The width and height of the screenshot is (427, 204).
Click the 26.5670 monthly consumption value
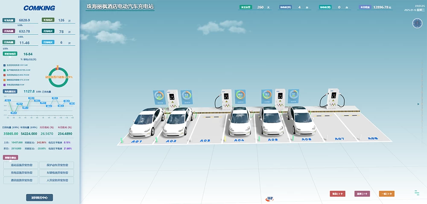47,134
